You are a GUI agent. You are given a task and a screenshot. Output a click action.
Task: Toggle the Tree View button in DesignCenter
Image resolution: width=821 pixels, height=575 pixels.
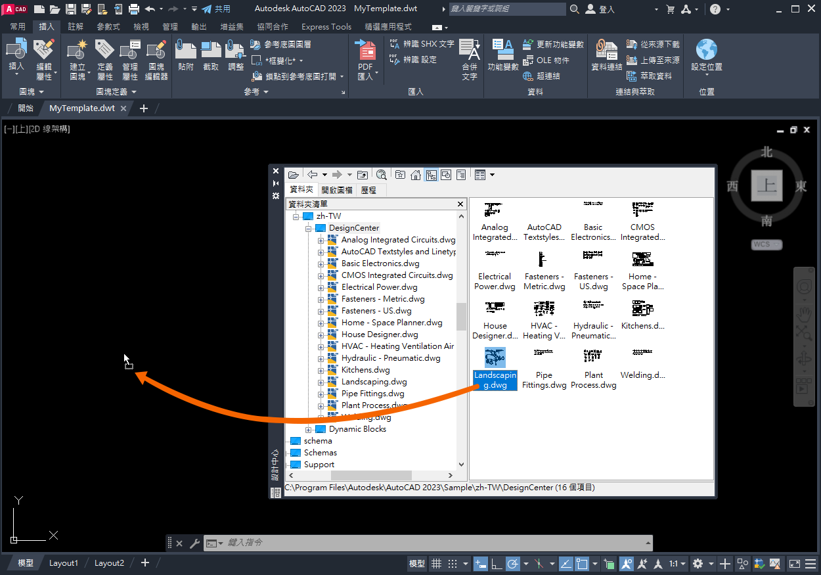tap(432, 175)
